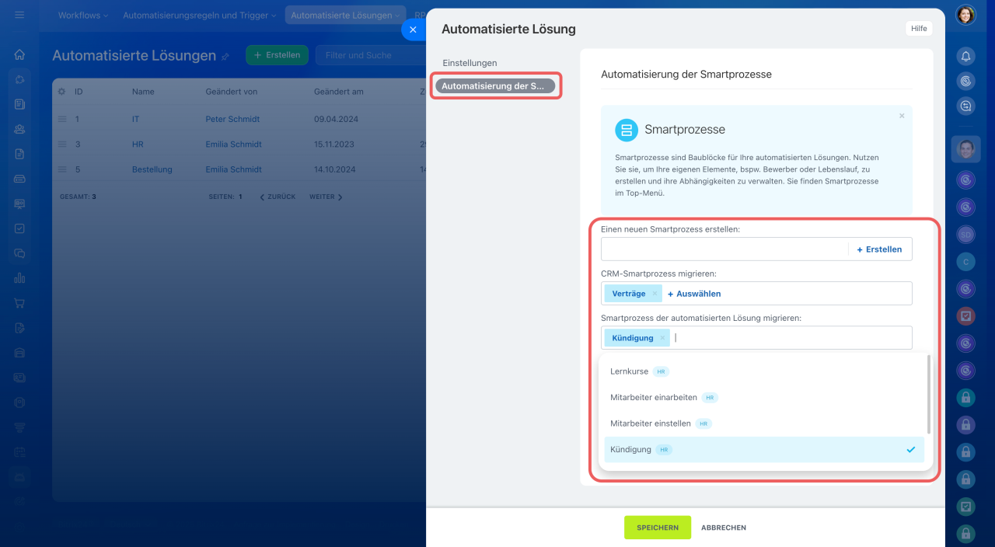Open row menu icon for IT row
Screen dimensions: 995x547
pyautogui.click(x=62, y=119)
